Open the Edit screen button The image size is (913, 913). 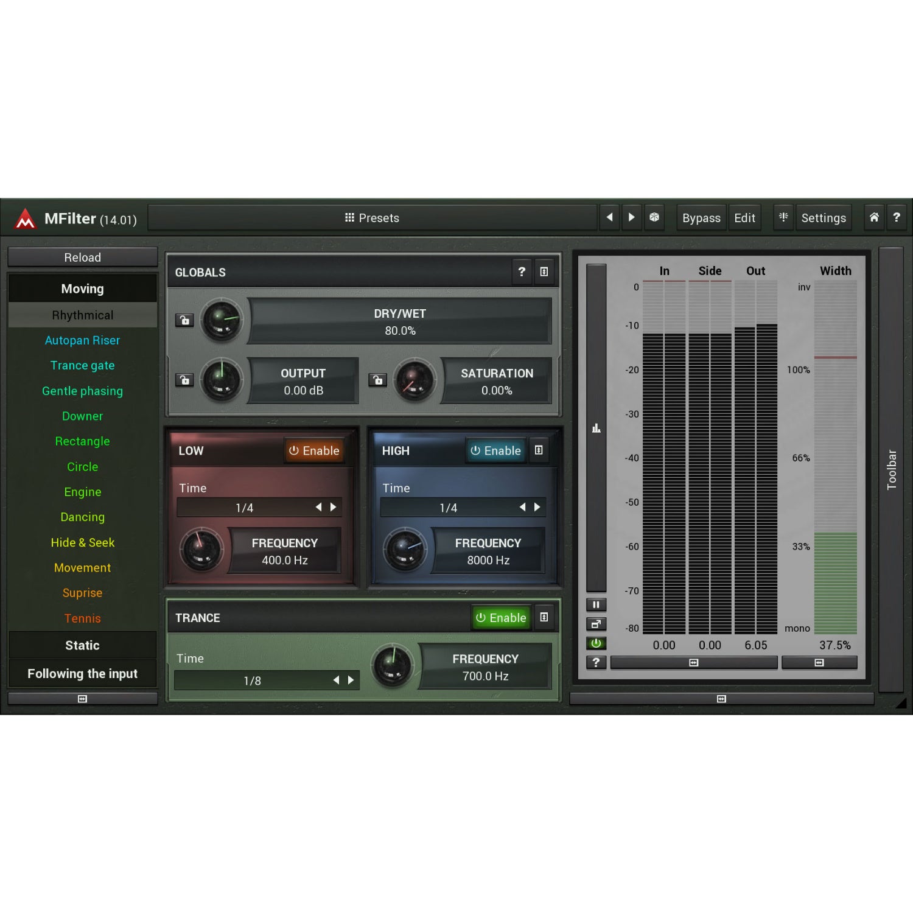point(745,218)
